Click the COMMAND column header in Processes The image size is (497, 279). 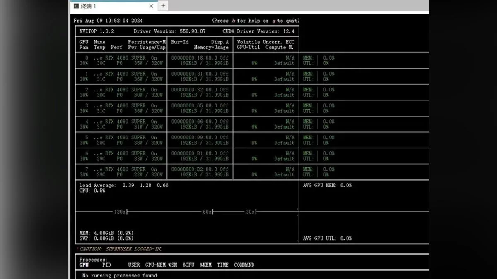pyautogui.click(x=244, y=265)
